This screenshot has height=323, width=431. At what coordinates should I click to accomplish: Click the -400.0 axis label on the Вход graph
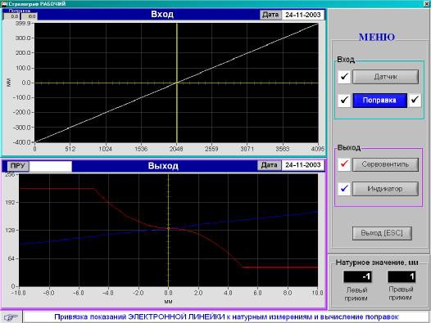tap(22, 142)
